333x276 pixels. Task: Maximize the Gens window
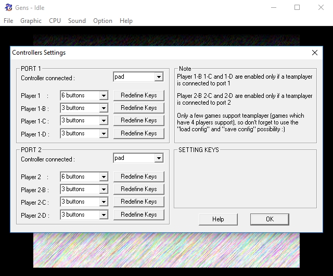pos(297,8)
